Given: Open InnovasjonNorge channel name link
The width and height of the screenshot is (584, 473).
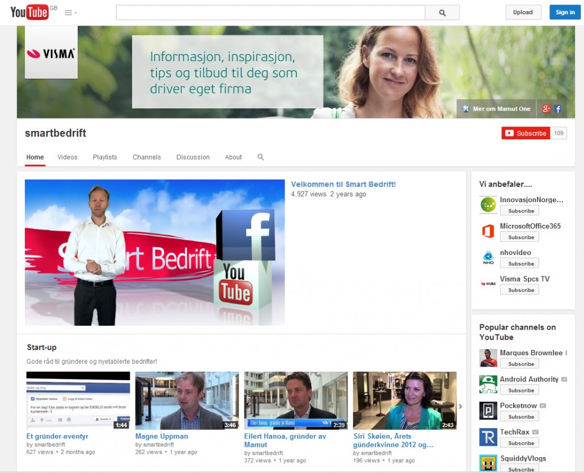Looking at the screenshot, I should [x=531, y=200].
